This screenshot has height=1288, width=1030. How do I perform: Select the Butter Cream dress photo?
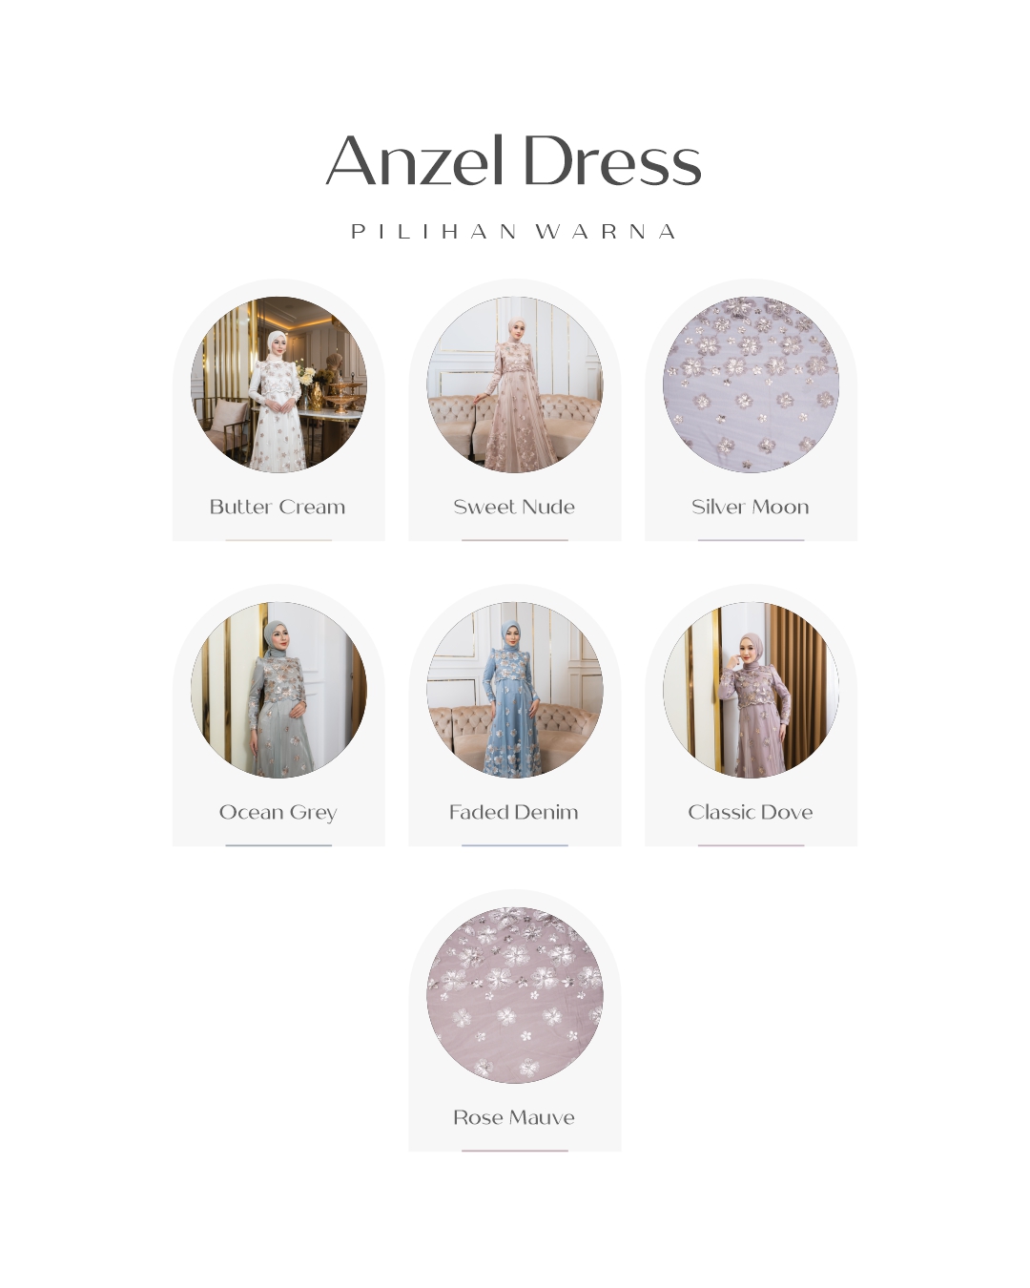[x=278, y=384]
